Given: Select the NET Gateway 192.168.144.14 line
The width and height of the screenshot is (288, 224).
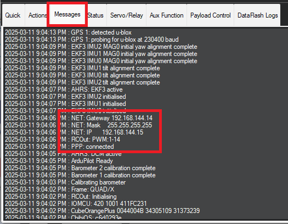Looking at the screenshot, I should pyautogui.click(x=78, y=118).
